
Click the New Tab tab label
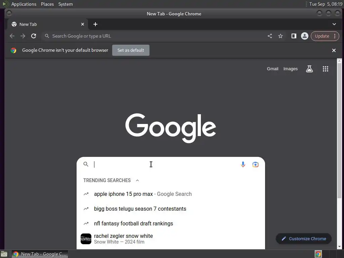pos(28,24)
